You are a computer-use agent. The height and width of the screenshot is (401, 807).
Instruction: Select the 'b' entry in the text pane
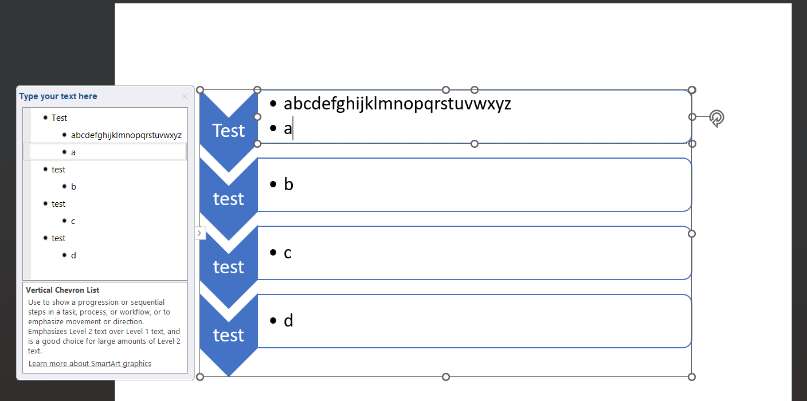(73, 187)
